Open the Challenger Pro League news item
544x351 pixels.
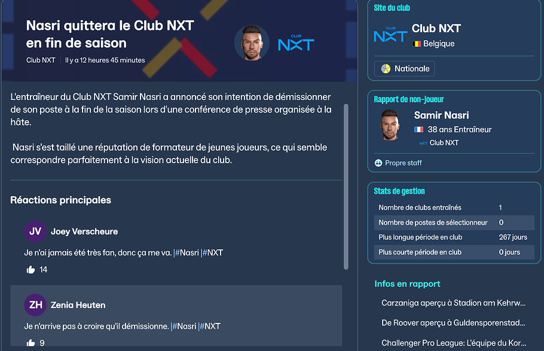click(x=453, y=344)
